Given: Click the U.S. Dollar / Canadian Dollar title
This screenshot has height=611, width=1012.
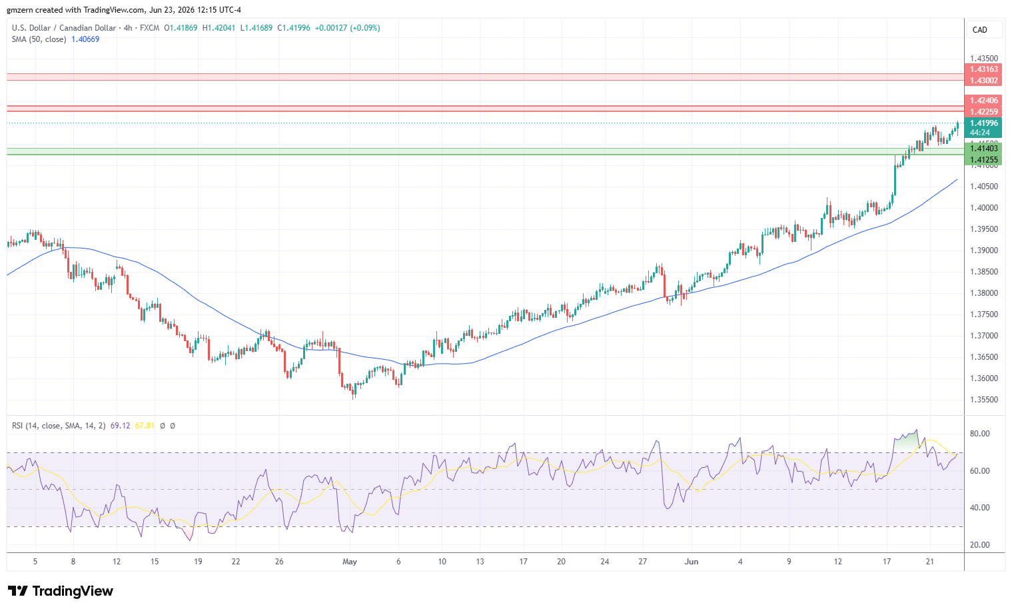Looking at the screenshot, I should click(x=64, y=28).
